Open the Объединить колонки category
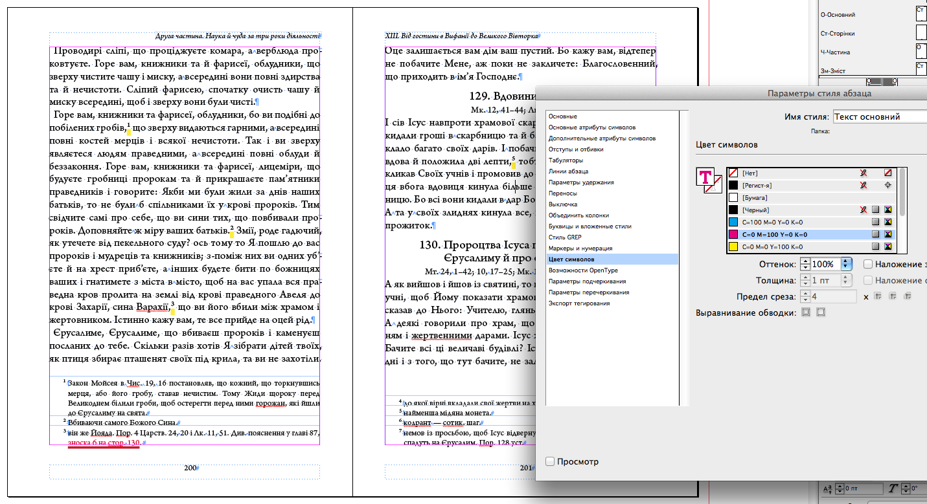 [x=612, y=215]
